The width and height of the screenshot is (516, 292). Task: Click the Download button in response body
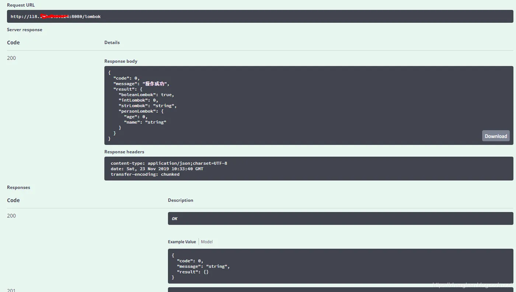[x=496, y=136]
